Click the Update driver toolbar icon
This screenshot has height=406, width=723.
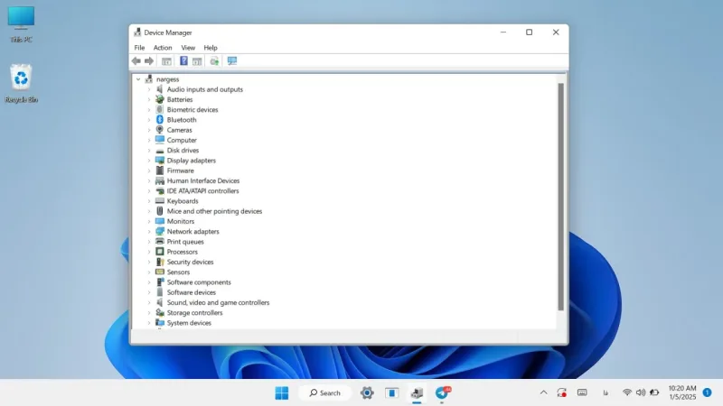214,60
